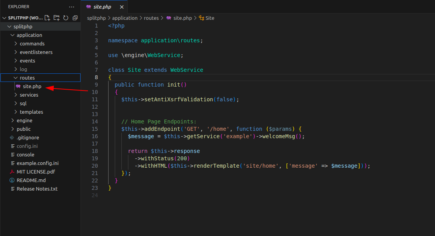Collapse all folders in the Explorer
This screenshot has height=236, width=435.
[x=74, y=17]
